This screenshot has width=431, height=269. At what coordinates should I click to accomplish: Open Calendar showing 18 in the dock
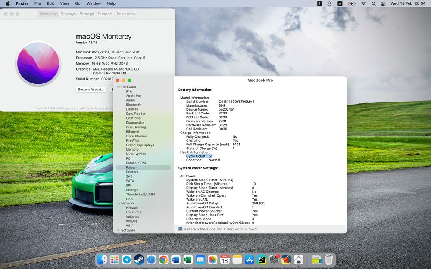225,260
